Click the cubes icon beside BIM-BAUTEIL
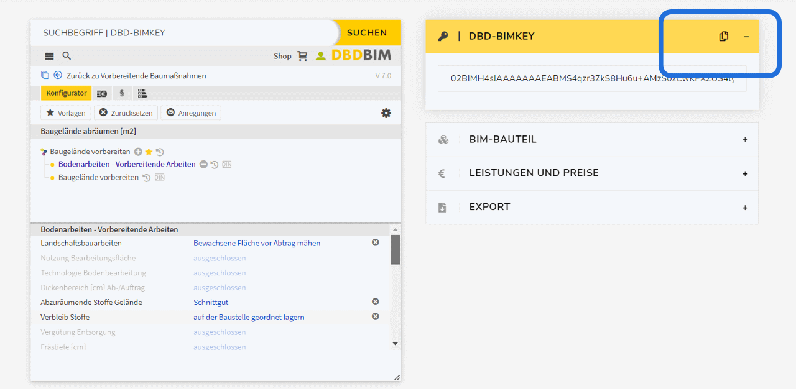The width and height of the screenshot is (796, 389). pyautogui.click(x=443, y=140)
